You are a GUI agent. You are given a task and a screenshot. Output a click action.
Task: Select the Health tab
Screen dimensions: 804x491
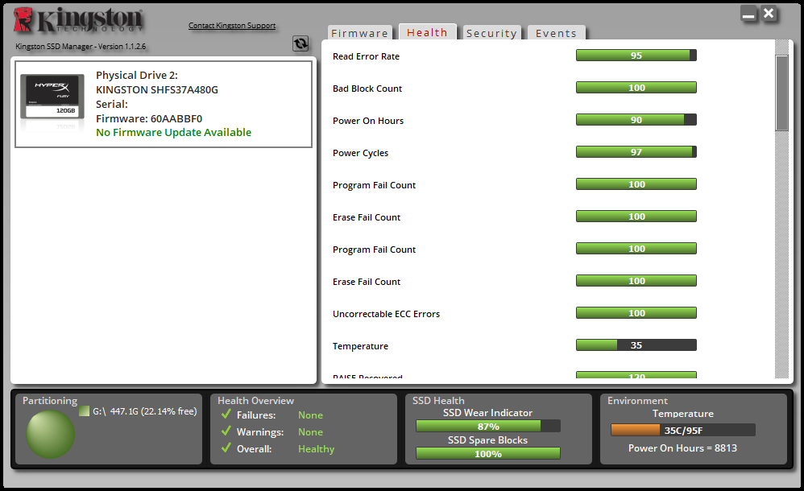[x=427, y=31]
